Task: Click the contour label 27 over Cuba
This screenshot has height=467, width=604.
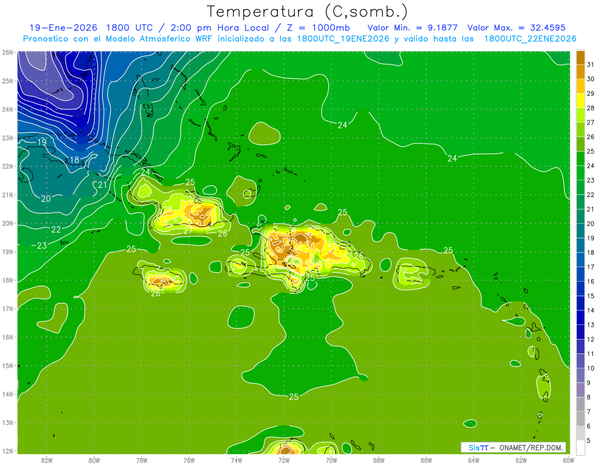Action: point(188,231)
